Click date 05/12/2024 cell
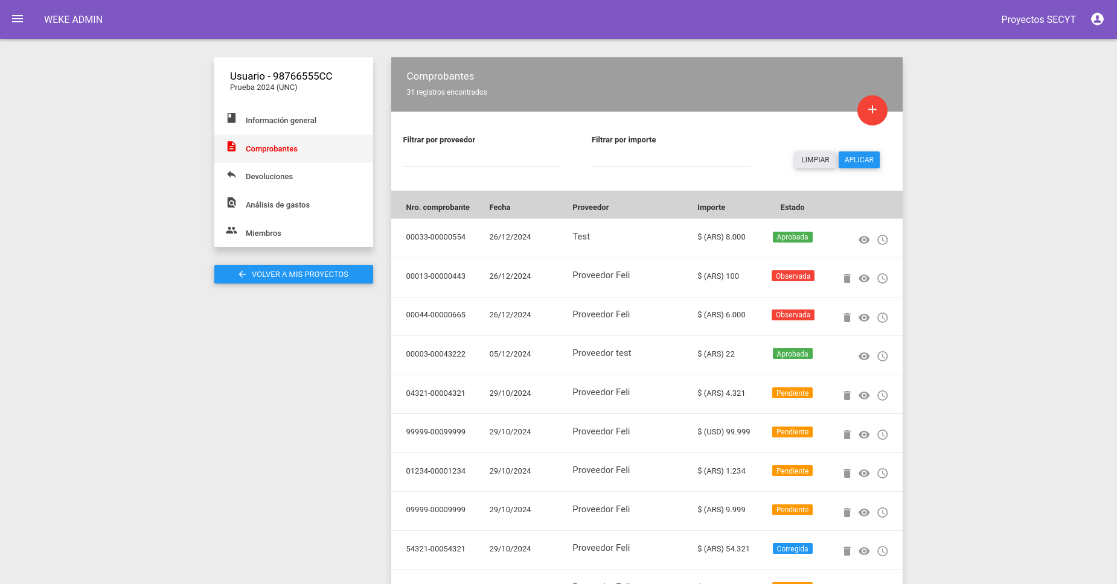 (510, 354)
